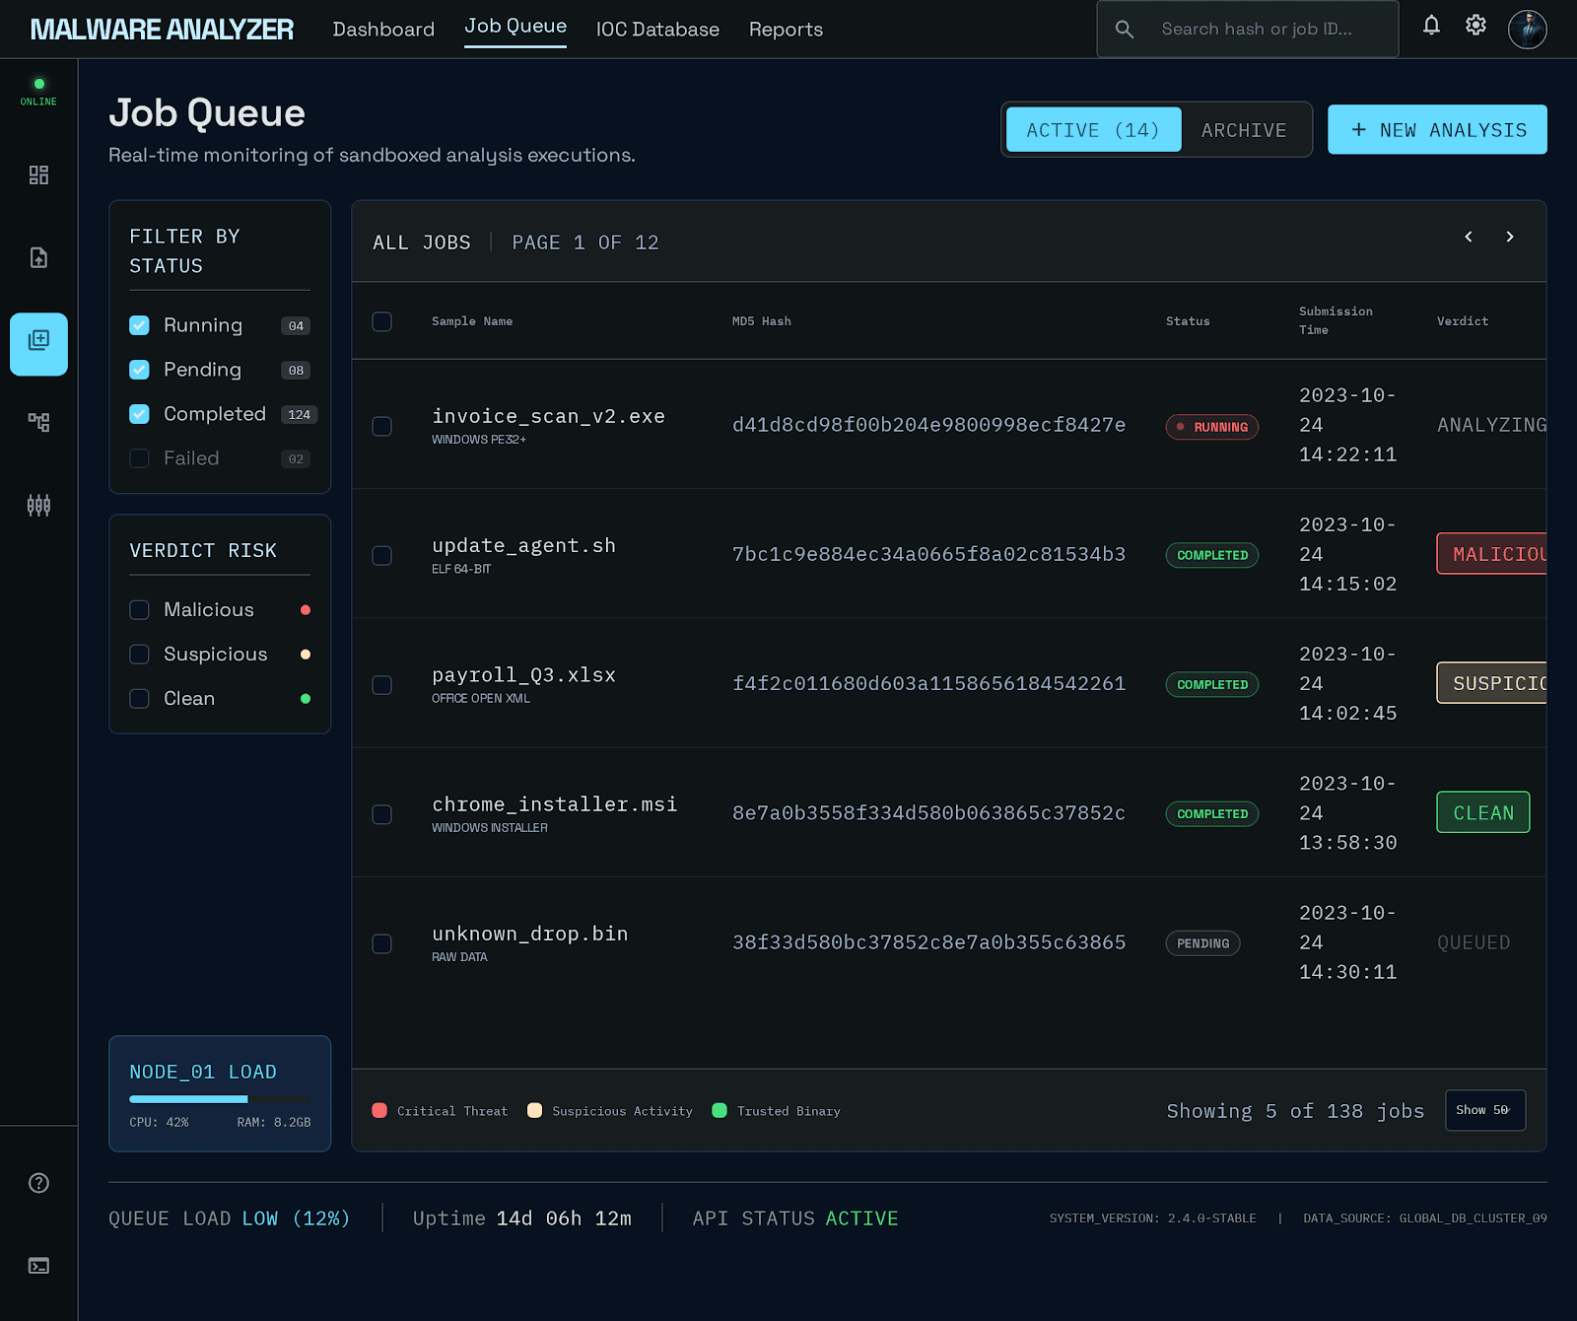Open the Reports nav item
Viewport: 1577px width, 1321px height.
point(786,30)
